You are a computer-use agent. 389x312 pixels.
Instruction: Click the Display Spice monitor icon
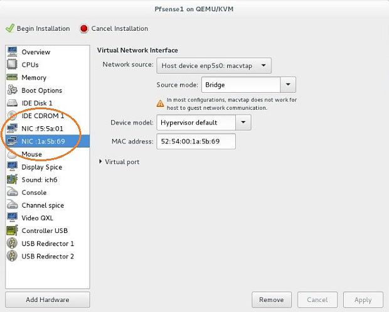click(12, 167)
